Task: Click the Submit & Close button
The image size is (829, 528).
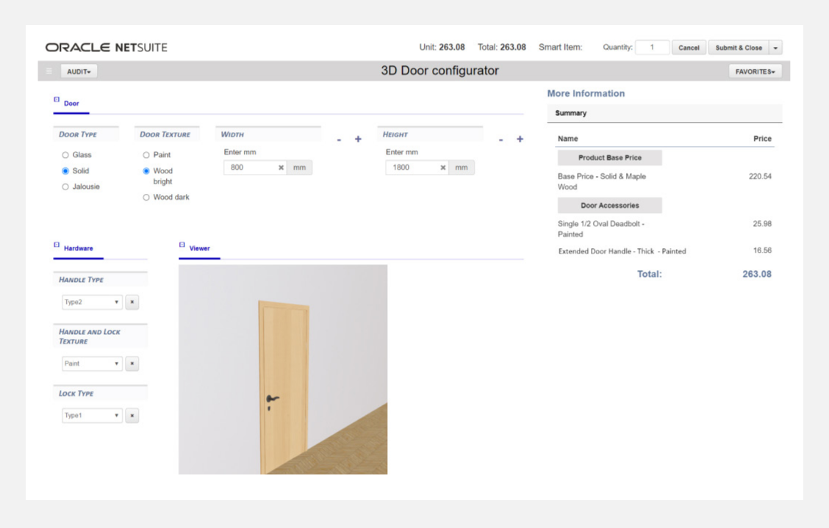Action: point(738,48)
